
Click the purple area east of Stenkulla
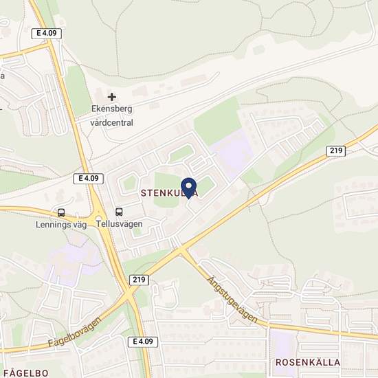(x=232, y=153)
